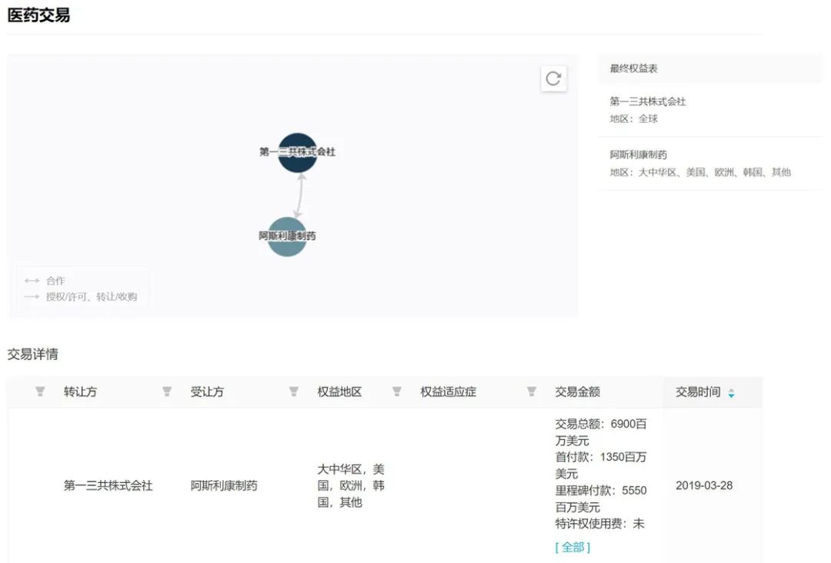Screen dimensions: 831x563
Task: Click the 授权/许可、转让/收购 legend entry
Action: [91, 297]
